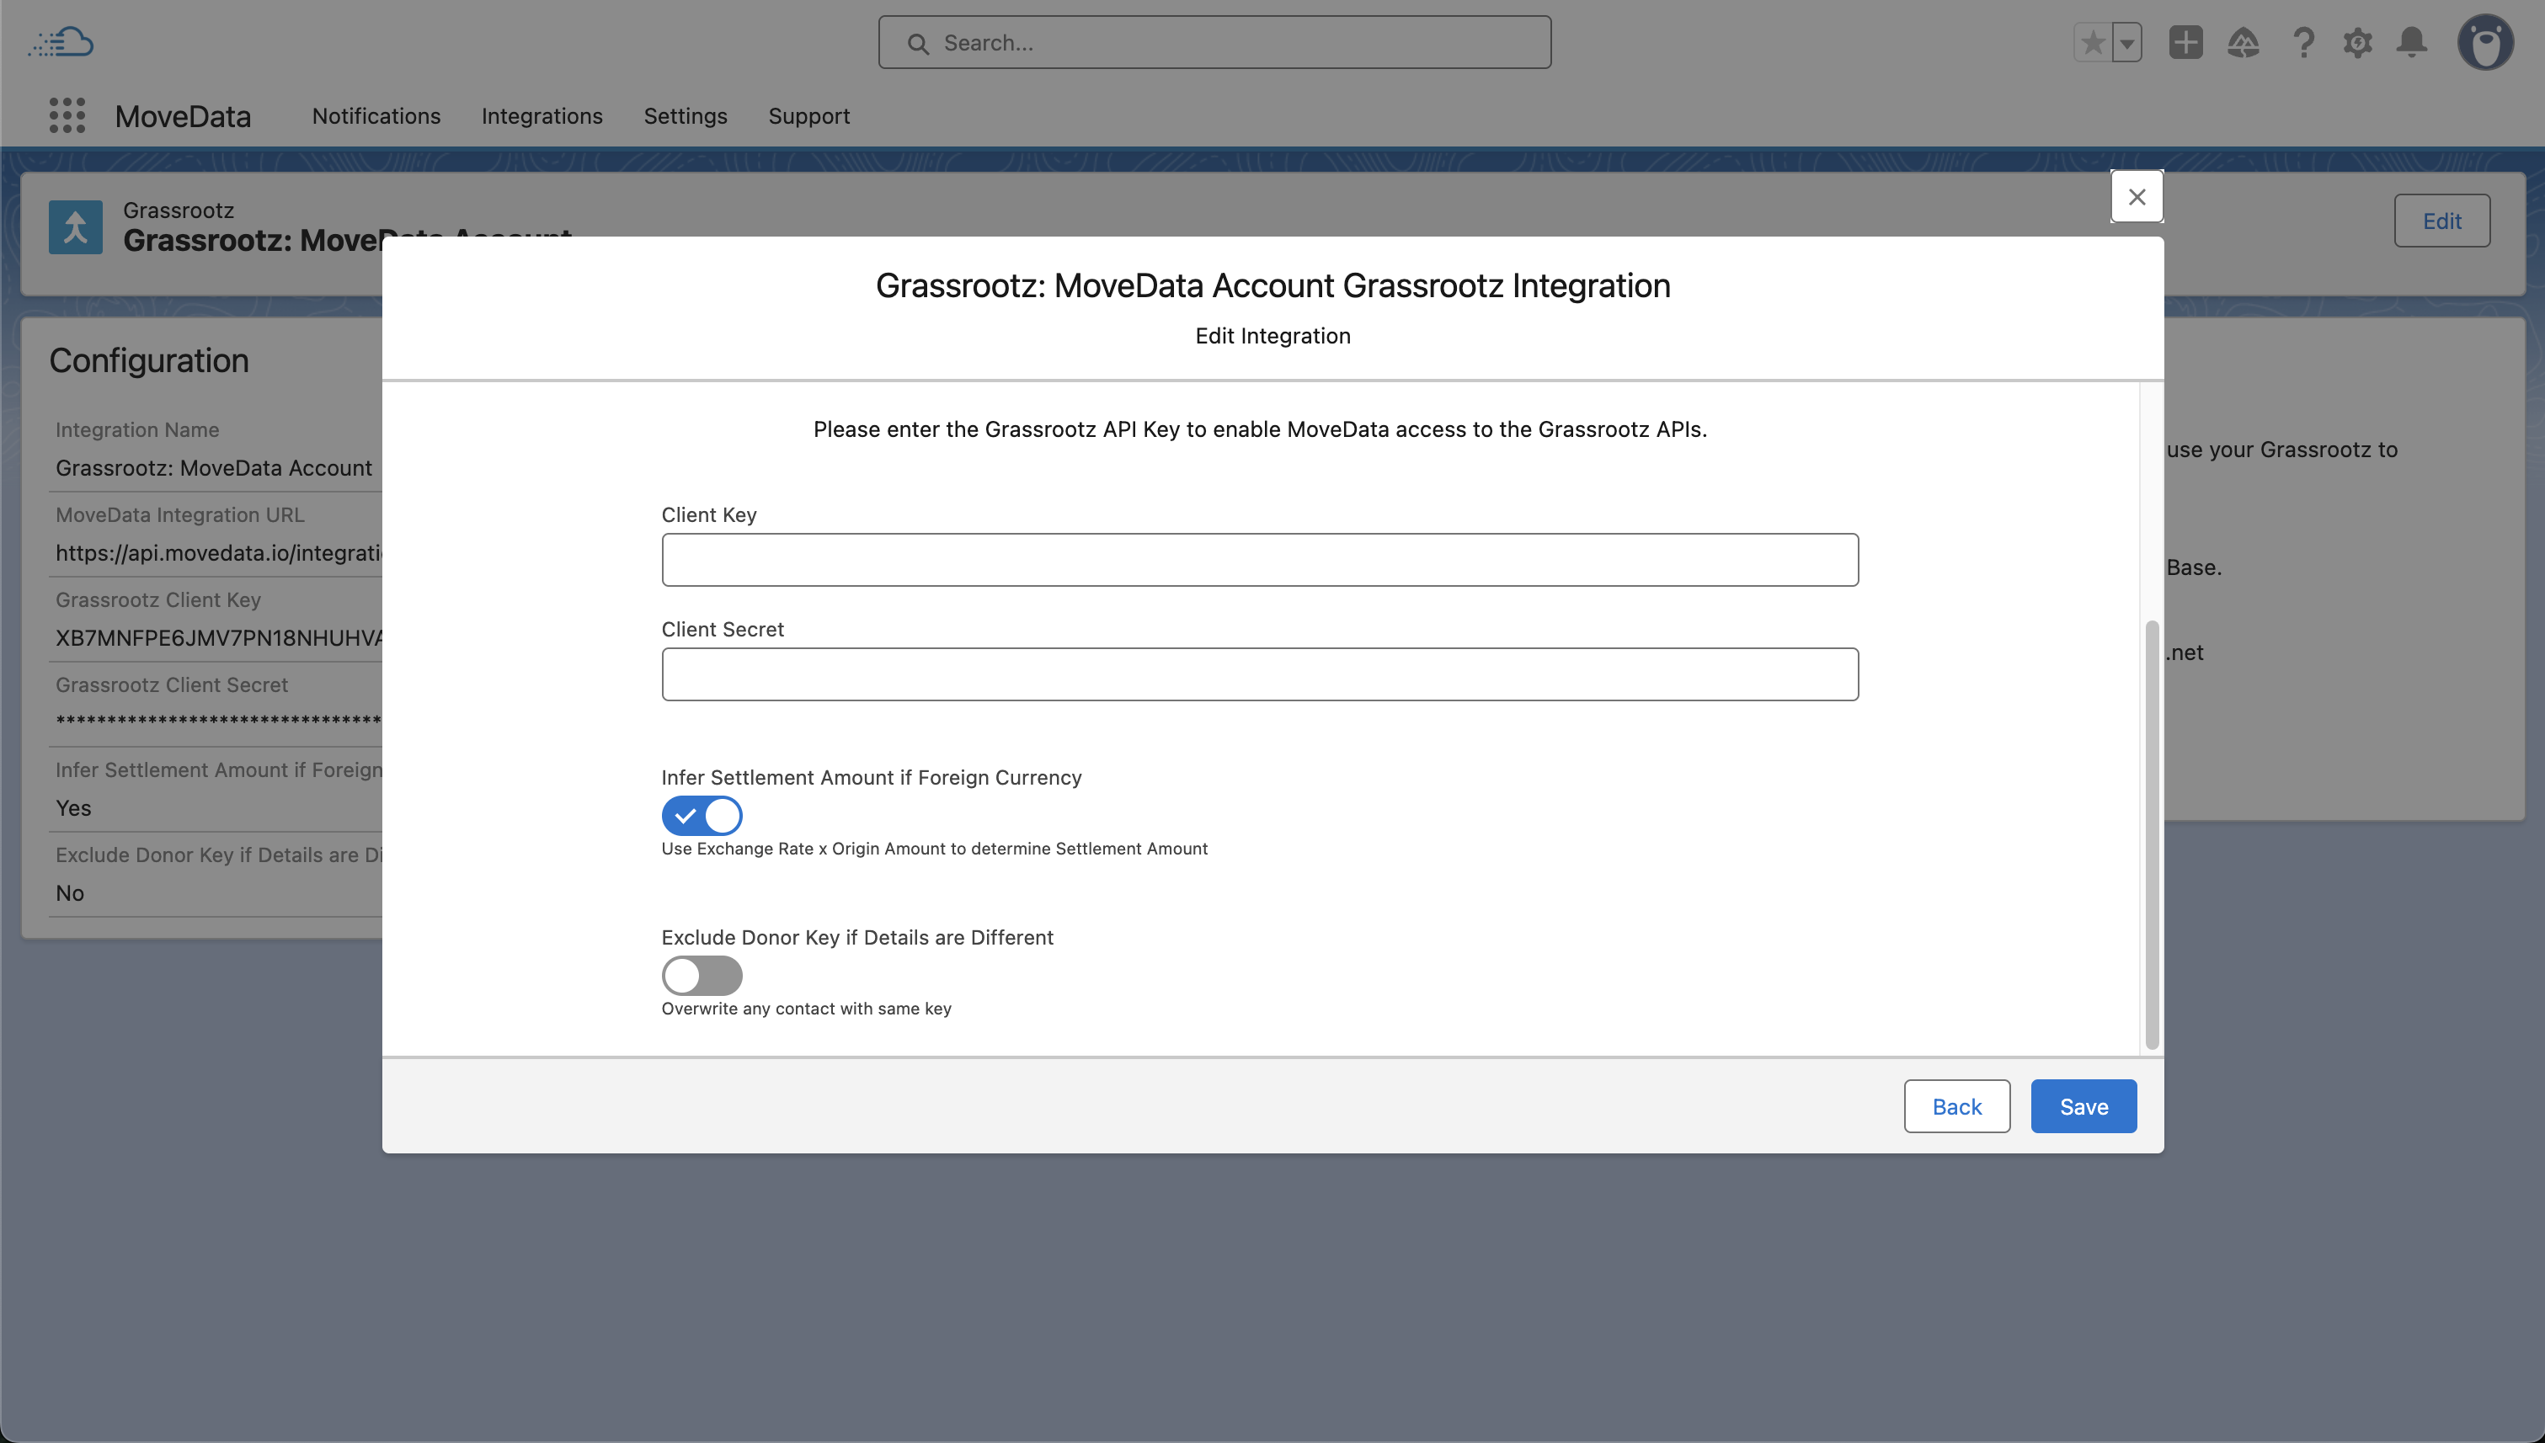Expand the favorites list dropdown arrow
This screenshot has width=2545, height=1443.
pyautogui.click(x=2126, y=43)
